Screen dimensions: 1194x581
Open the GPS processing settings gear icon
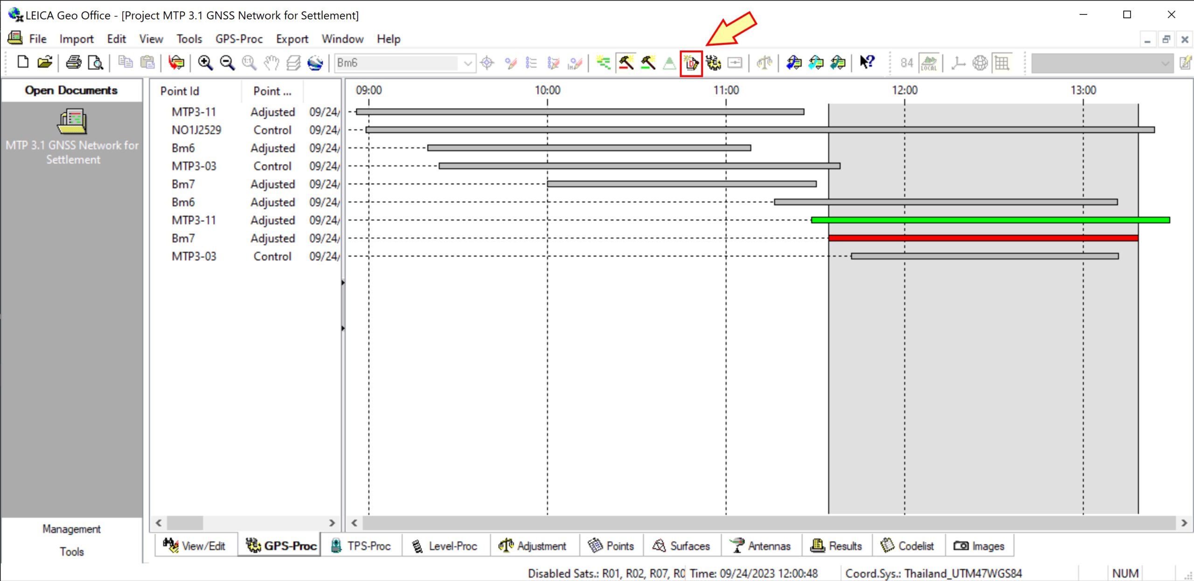click(x=713, y=63)
